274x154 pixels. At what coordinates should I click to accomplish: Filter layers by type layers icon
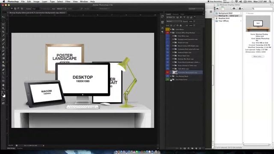pyautogui.click(x=185, y=17)
